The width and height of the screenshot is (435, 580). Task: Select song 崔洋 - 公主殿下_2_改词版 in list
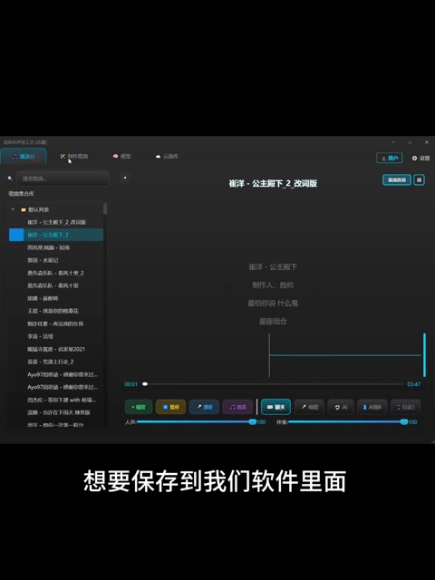pos(56,222)
